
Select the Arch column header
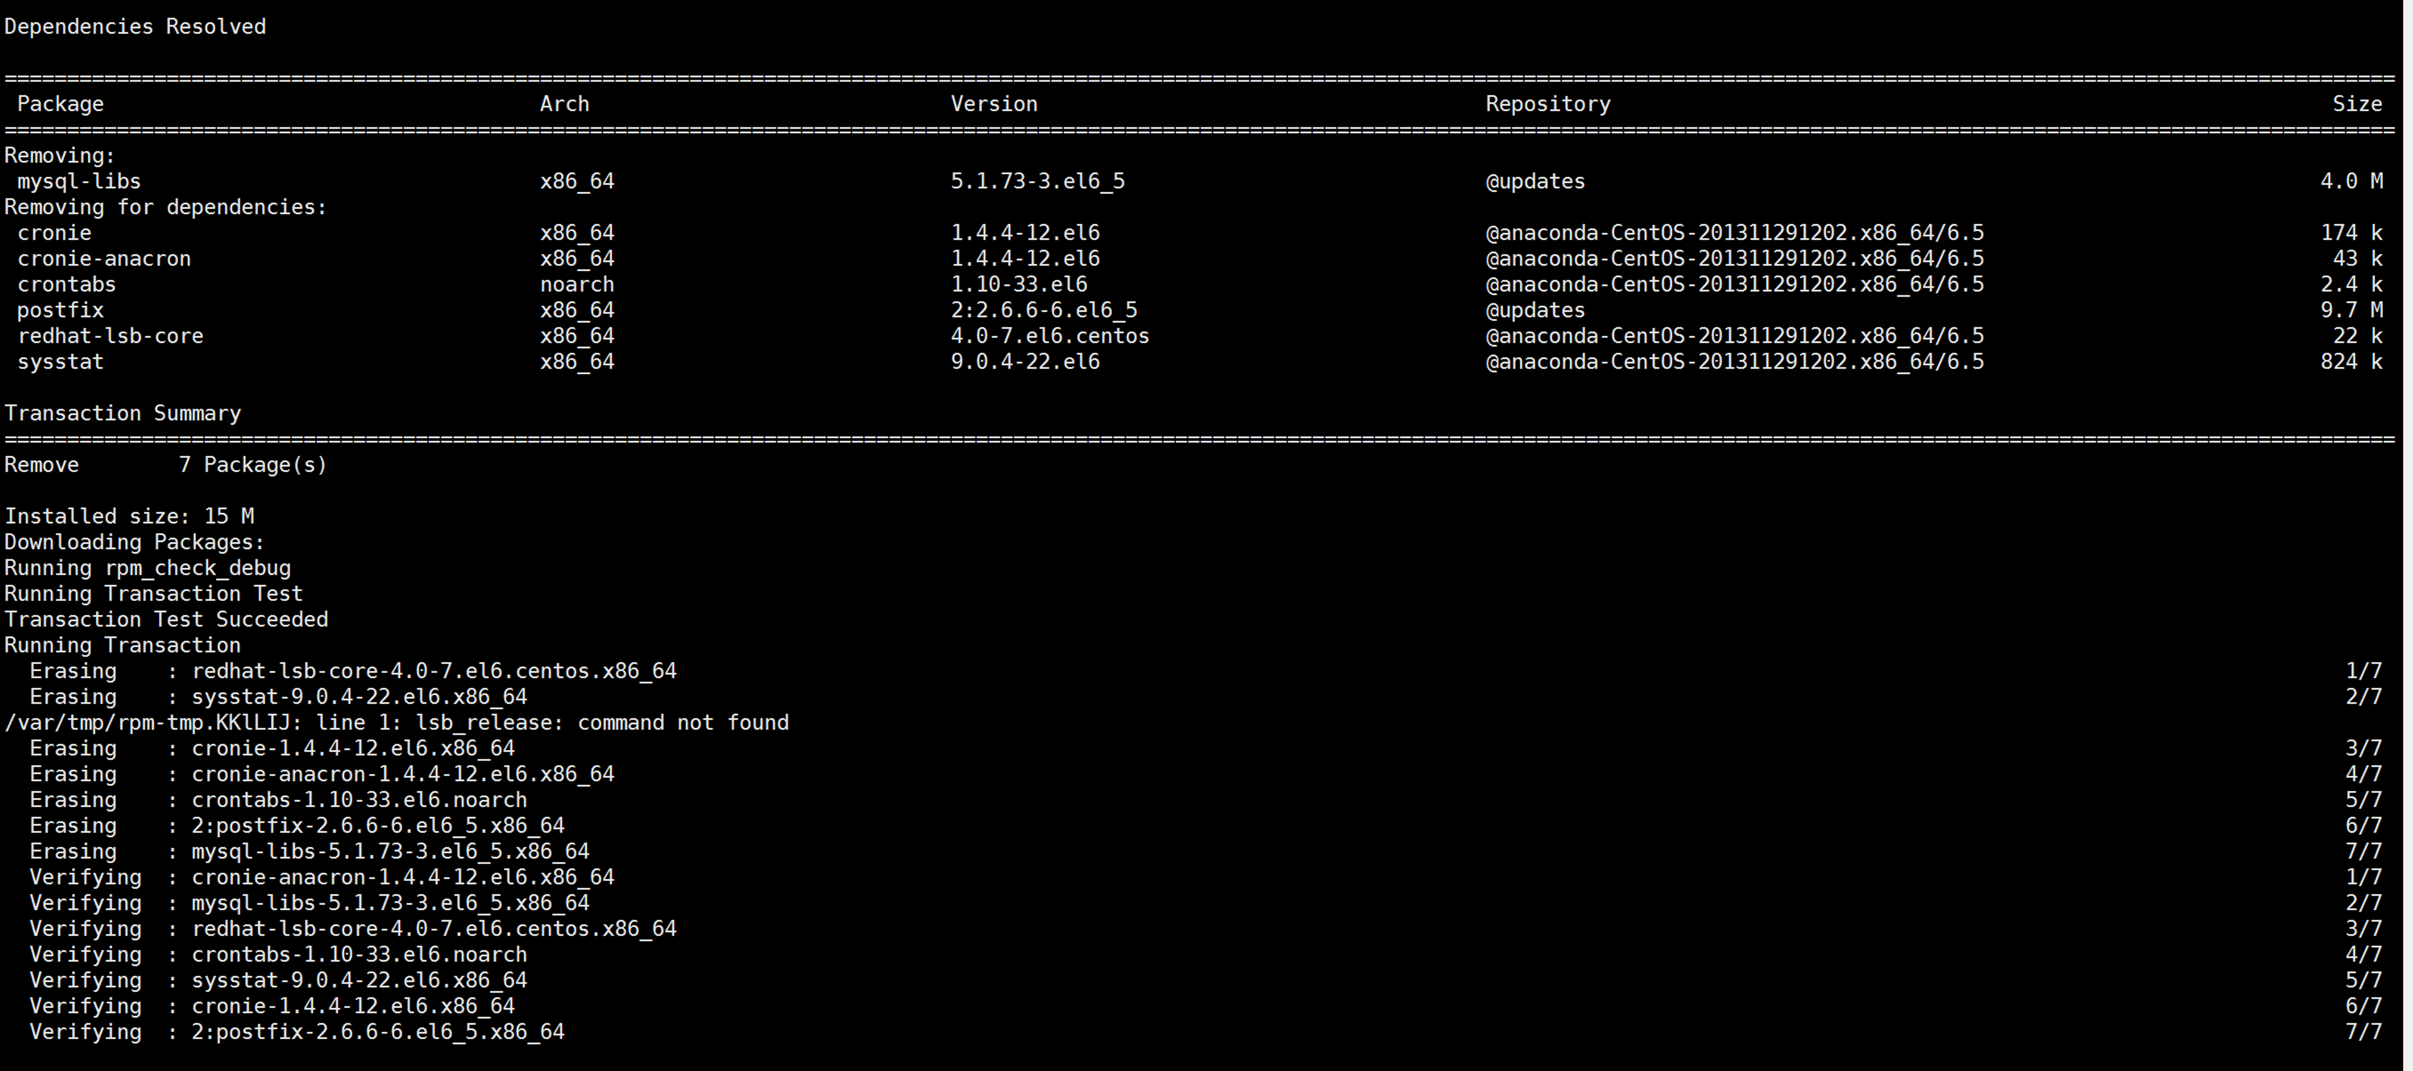[x=564, y=104]
